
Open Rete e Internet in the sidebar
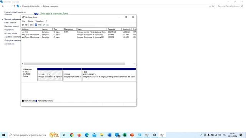tap(10, 23)
